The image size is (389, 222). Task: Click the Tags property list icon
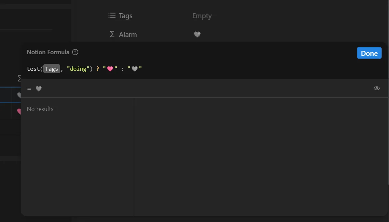(112, 16)
